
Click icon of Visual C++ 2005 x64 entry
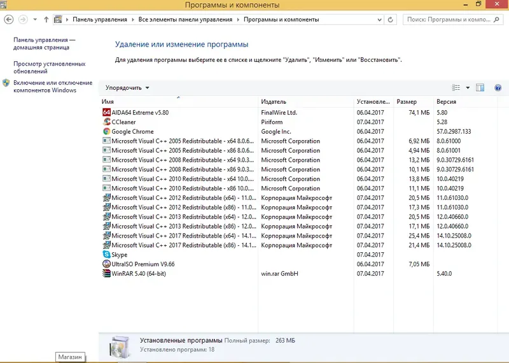(x=106, y=141)
